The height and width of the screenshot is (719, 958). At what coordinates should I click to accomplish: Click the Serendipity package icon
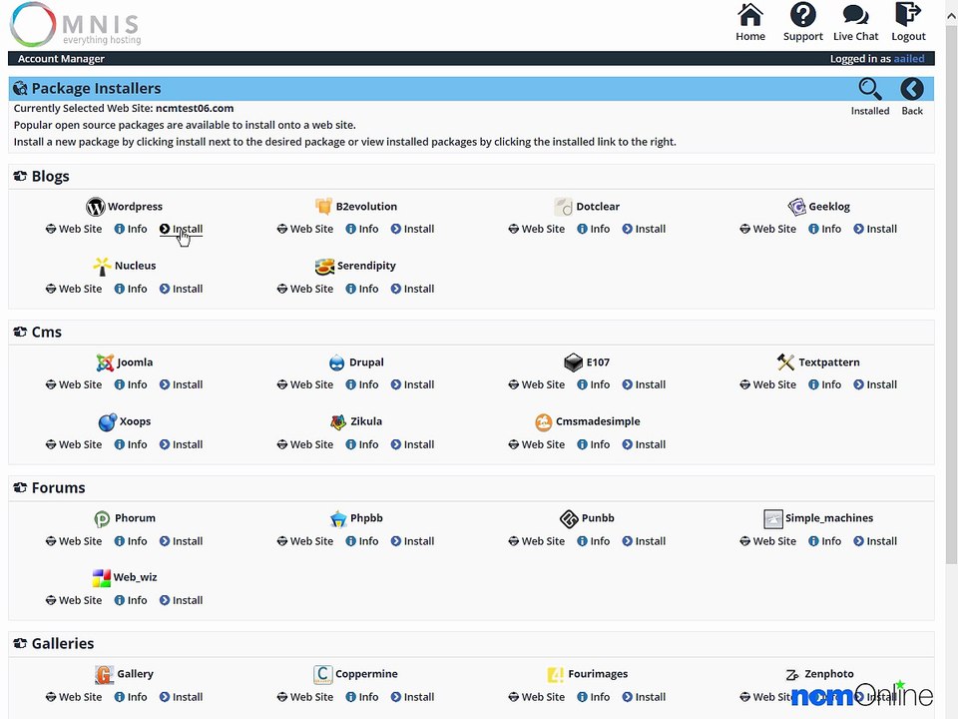pyautogui.click(x=324, y=266)
